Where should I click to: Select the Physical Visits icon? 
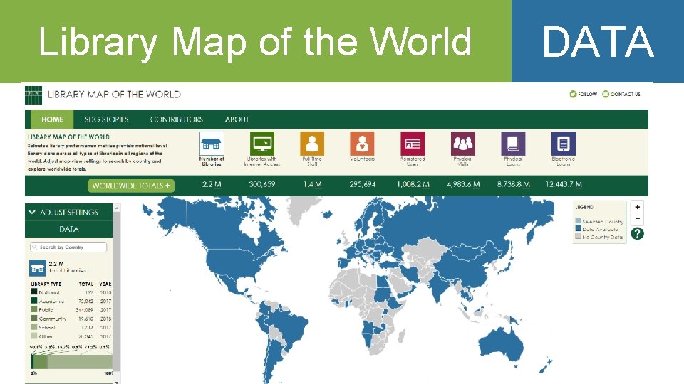(x=463, y=144)
